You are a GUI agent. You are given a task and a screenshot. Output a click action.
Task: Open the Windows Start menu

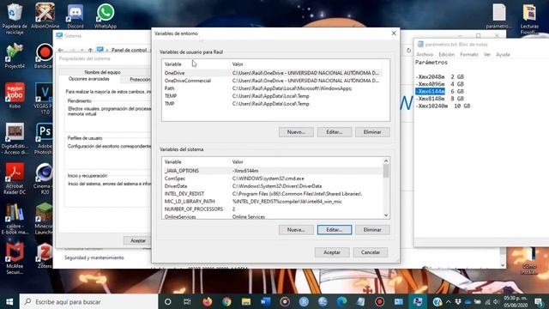(9, 301)
